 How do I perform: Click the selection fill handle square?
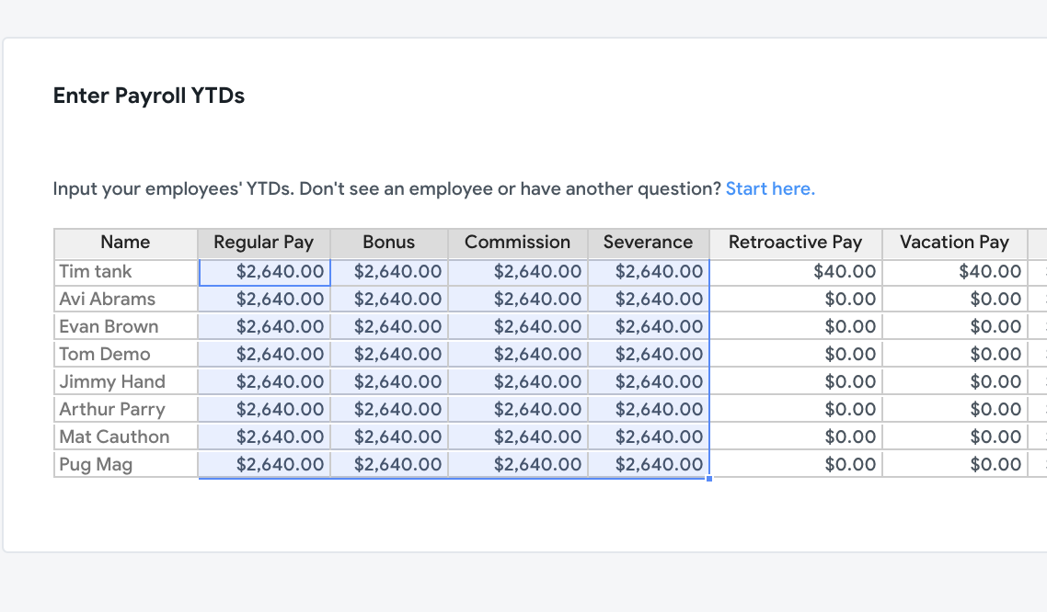pos(709,478)
